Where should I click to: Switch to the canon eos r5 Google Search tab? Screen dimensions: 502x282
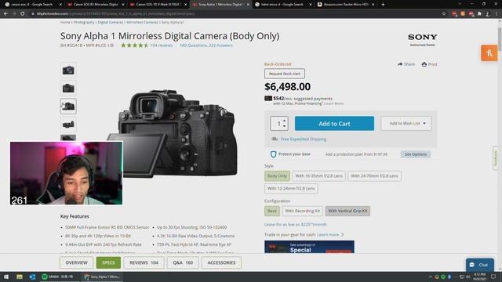[32, 5]
